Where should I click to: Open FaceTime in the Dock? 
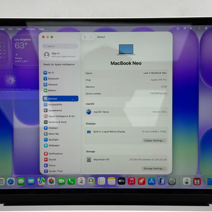[x=61, y=181]
